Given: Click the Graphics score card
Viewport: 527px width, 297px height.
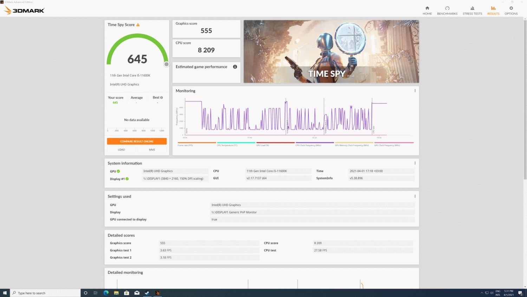Looking at the screenshot, I should point(206,29).
